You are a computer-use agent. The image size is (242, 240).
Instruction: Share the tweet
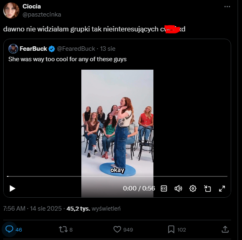click(225, 229)
